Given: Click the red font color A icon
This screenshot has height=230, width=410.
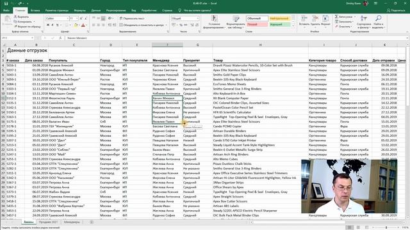Looking at the screenshot, I should click(x=83, y=25).
